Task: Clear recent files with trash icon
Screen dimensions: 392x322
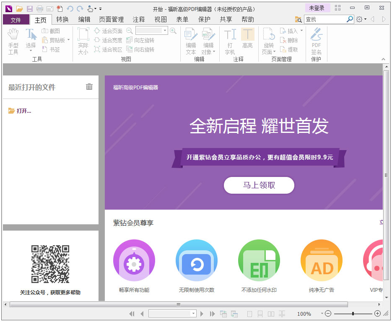Action: click(89, 87)
